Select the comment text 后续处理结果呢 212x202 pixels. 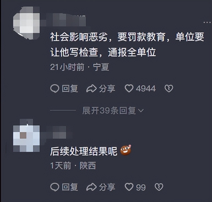tap(83, 151)
